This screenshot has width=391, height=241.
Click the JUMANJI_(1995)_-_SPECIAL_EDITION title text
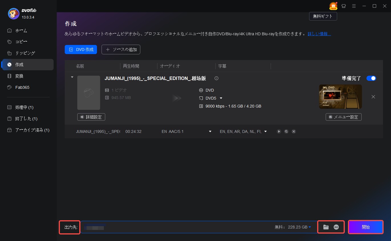pos(155,78)
